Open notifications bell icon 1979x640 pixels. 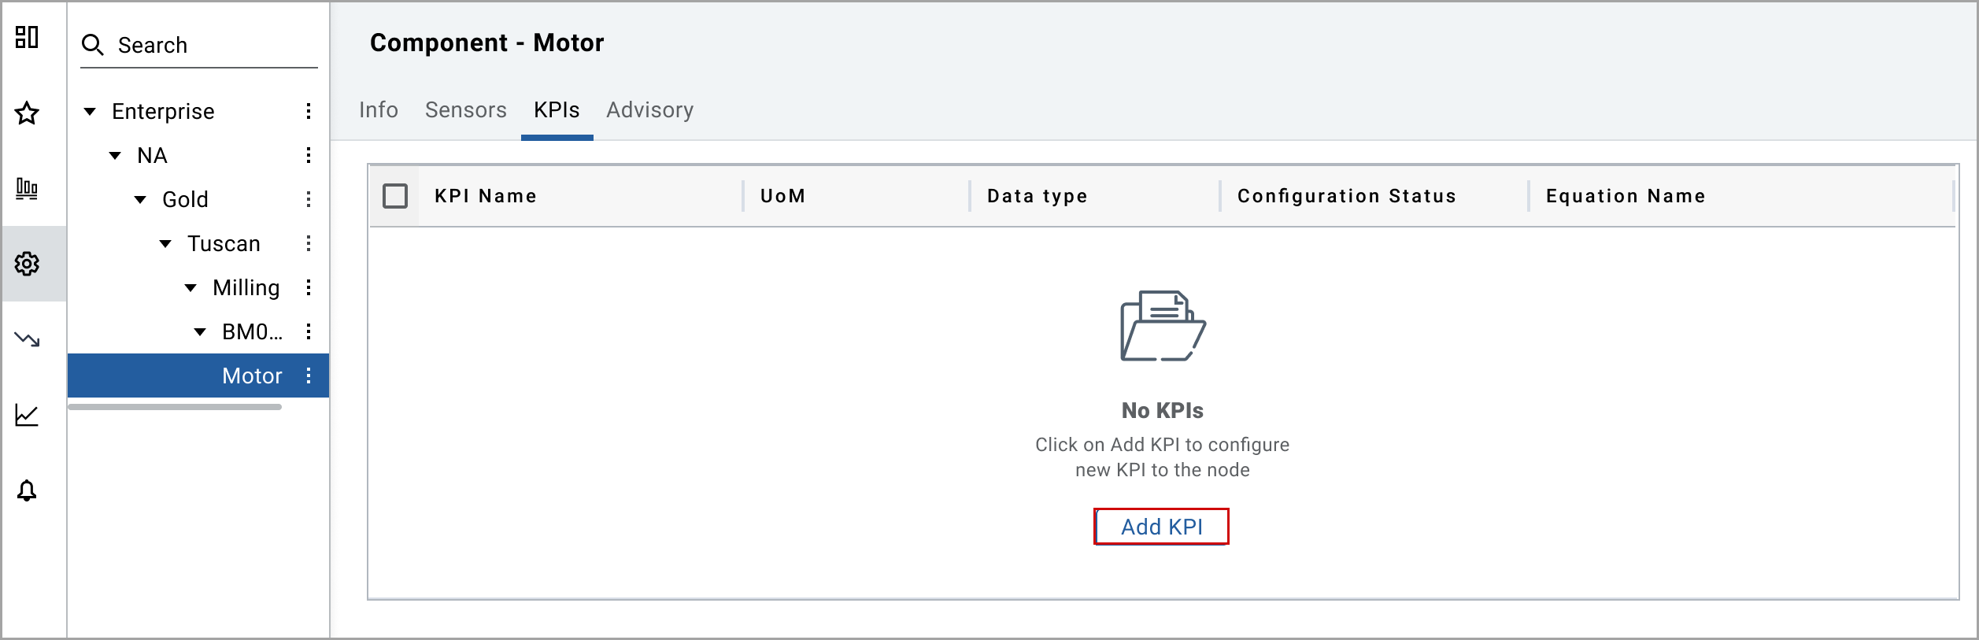pyautogui.click(x=27, y=490)
